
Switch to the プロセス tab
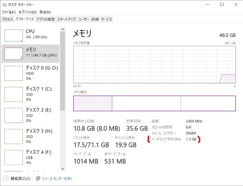[7, 19]
